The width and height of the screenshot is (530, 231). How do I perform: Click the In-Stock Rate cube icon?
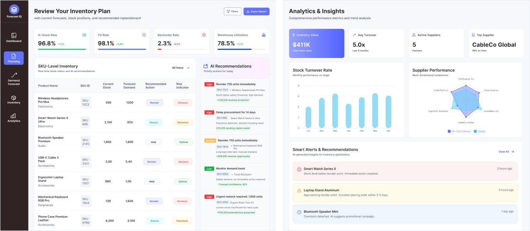coord(84,35)
